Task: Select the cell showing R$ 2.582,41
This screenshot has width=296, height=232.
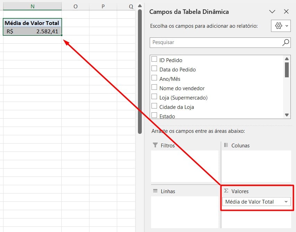Action: coord(33,31)
